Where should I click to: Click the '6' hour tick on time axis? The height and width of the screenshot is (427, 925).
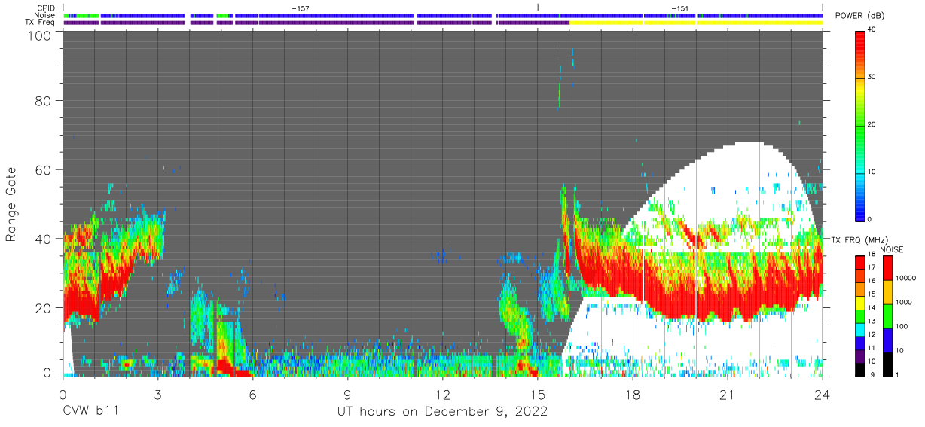tap(252, 394)
